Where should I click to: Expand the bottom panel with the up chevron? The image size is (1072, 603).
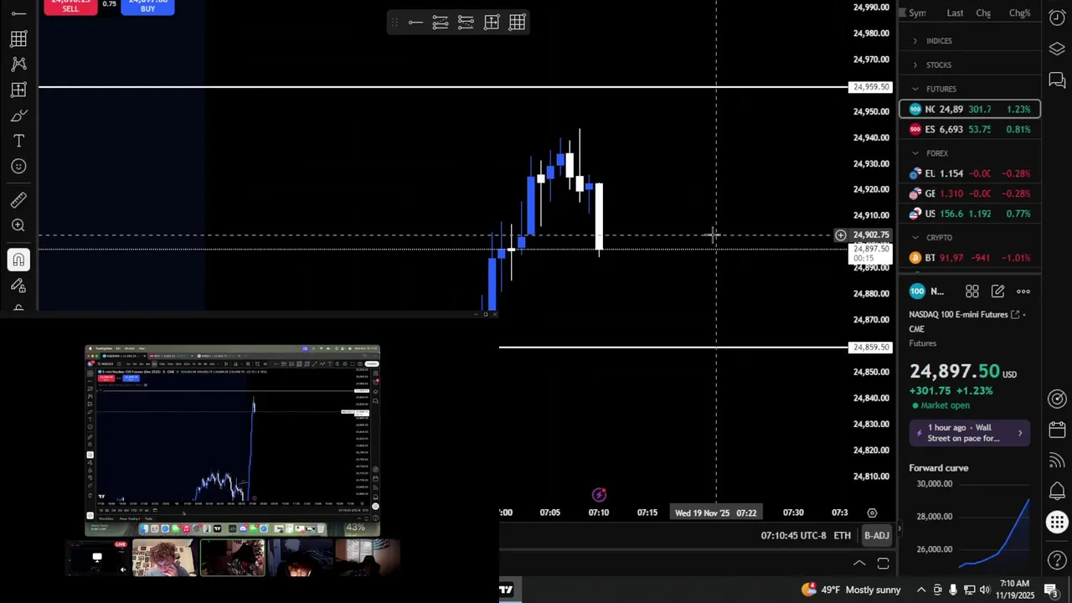tap(859, 563)
